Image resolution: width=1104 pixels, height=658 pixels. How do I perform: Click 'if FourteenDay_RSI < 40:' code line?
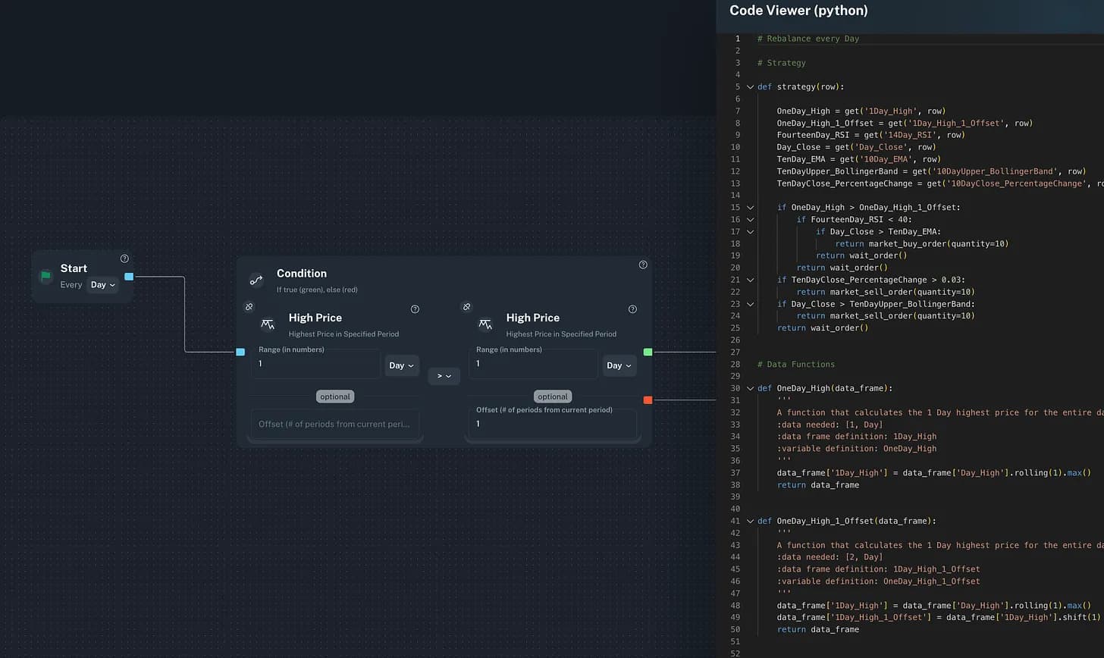[854, 220]
